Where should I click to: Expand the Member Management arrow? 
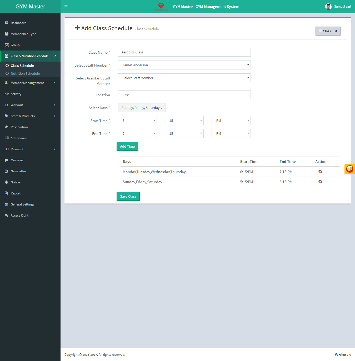click(55, 83)
